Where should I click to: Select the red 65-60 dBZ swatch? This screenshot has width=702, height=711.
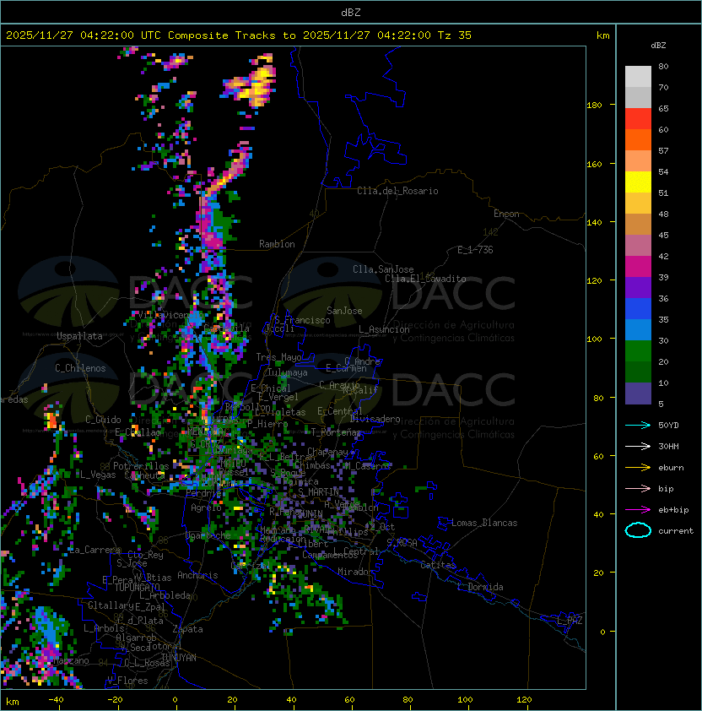click(x=638, y=119)
